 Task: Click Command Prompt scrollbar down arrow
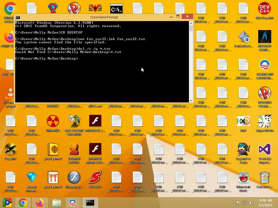pos(191,100)
